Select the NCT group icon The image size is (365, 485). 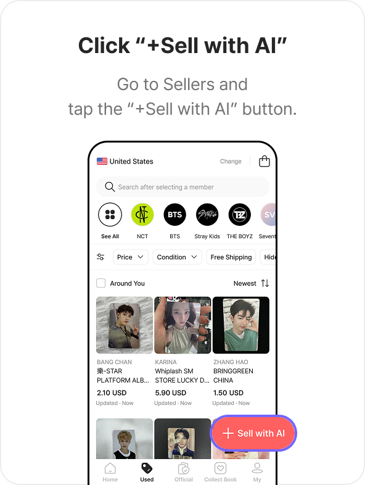click(x=142, y=214)
